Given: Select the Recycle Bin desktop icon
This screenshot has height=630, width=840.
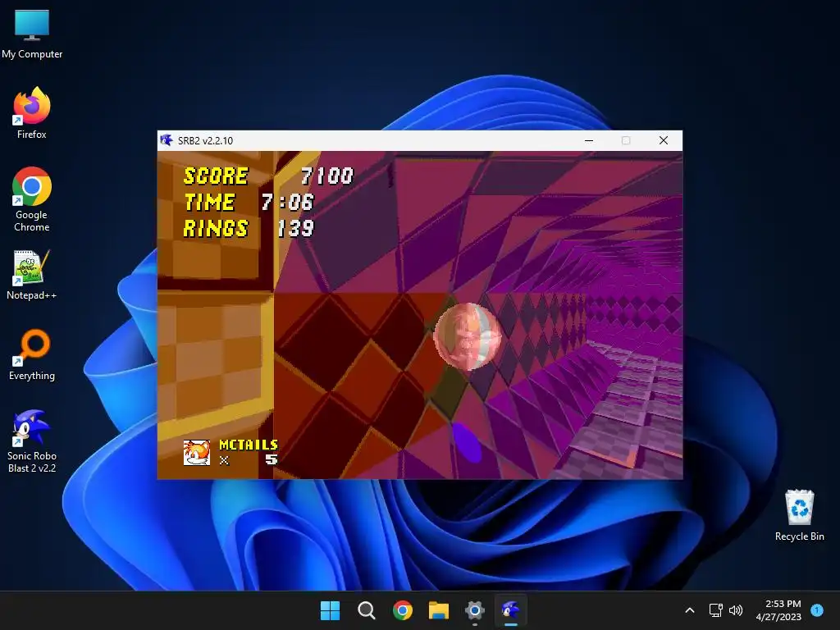Looking at the screenshot, I should pyautogui.click(x=799, y=515).
